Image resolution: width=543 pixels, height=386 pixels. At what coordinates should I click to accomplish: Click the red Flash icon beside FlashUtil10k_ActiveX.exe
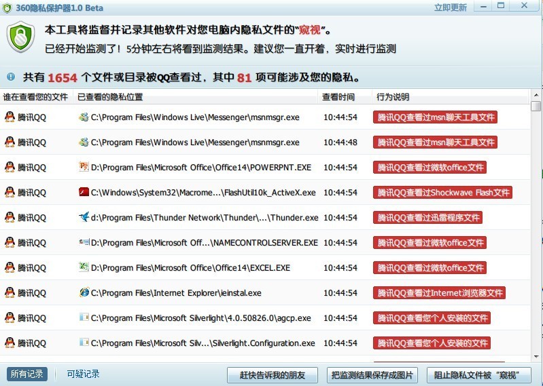(84, 192)
